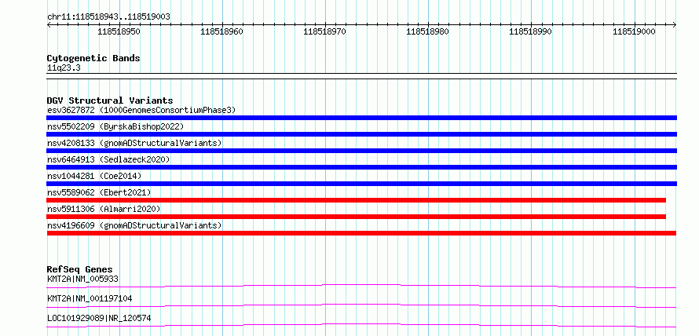Viewport: 699px width, 336px height.
Task: Click the magenta gene line for KMT2A|NM_001197104
Action: point(361,305)
